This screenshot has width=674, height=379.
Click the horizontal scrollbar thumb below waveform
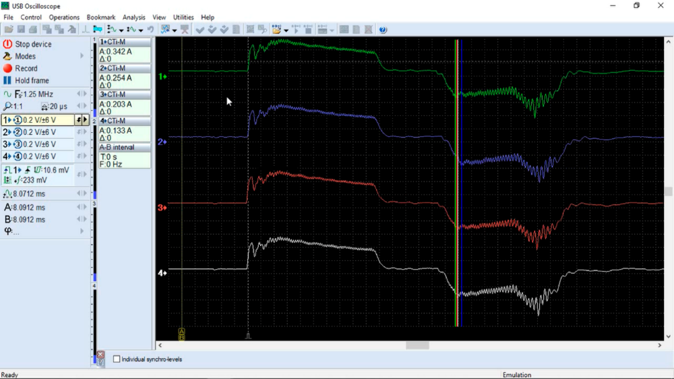(x=417, y=345)
